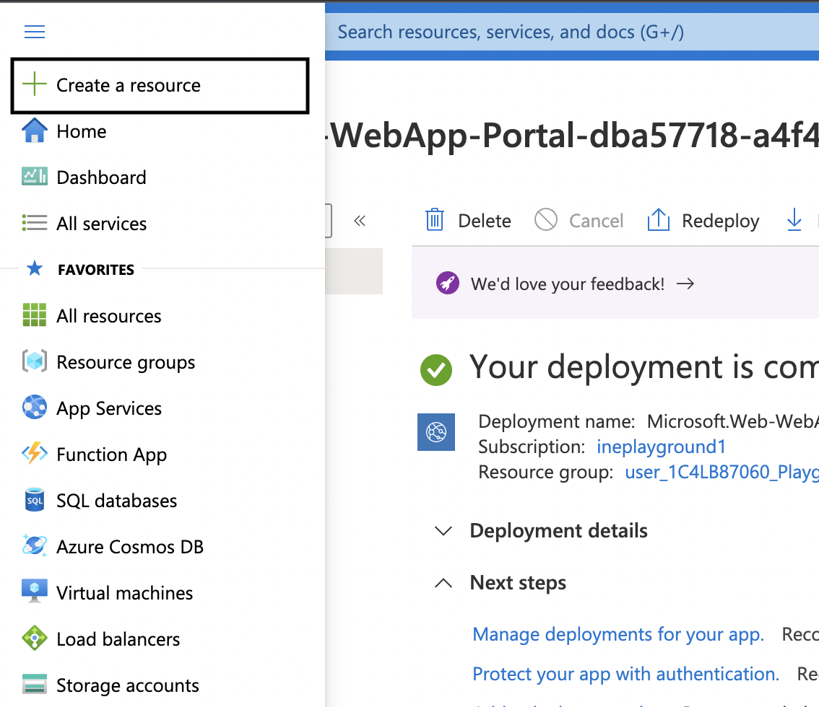
Task: Open Home from the sidebar
Action: [81, 131]
